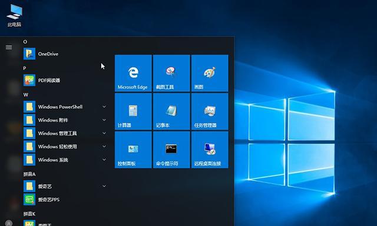Jump via the letter P section header

coord(25,68)
